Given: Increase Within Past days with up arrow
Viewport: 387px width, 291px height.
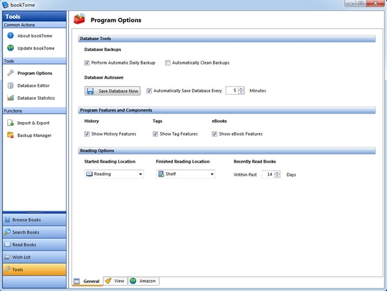Looking at the screenshot, I should coord(277,173).
